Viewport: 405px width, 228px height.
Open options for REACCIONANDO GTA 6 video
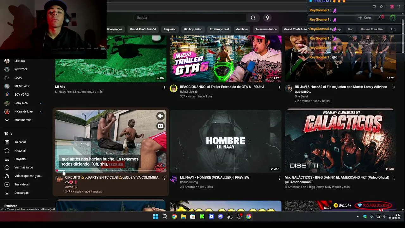point(279,87)
